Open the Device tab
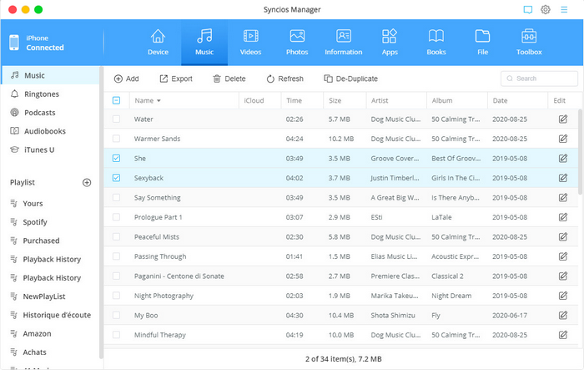 tap(158, 43)
